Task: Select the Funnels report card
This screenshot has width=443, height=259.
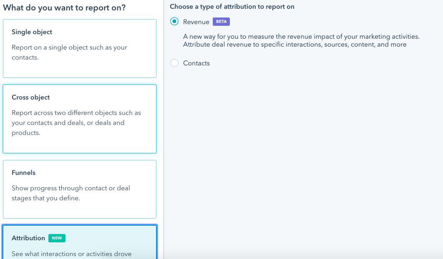Action: (79, 189)
